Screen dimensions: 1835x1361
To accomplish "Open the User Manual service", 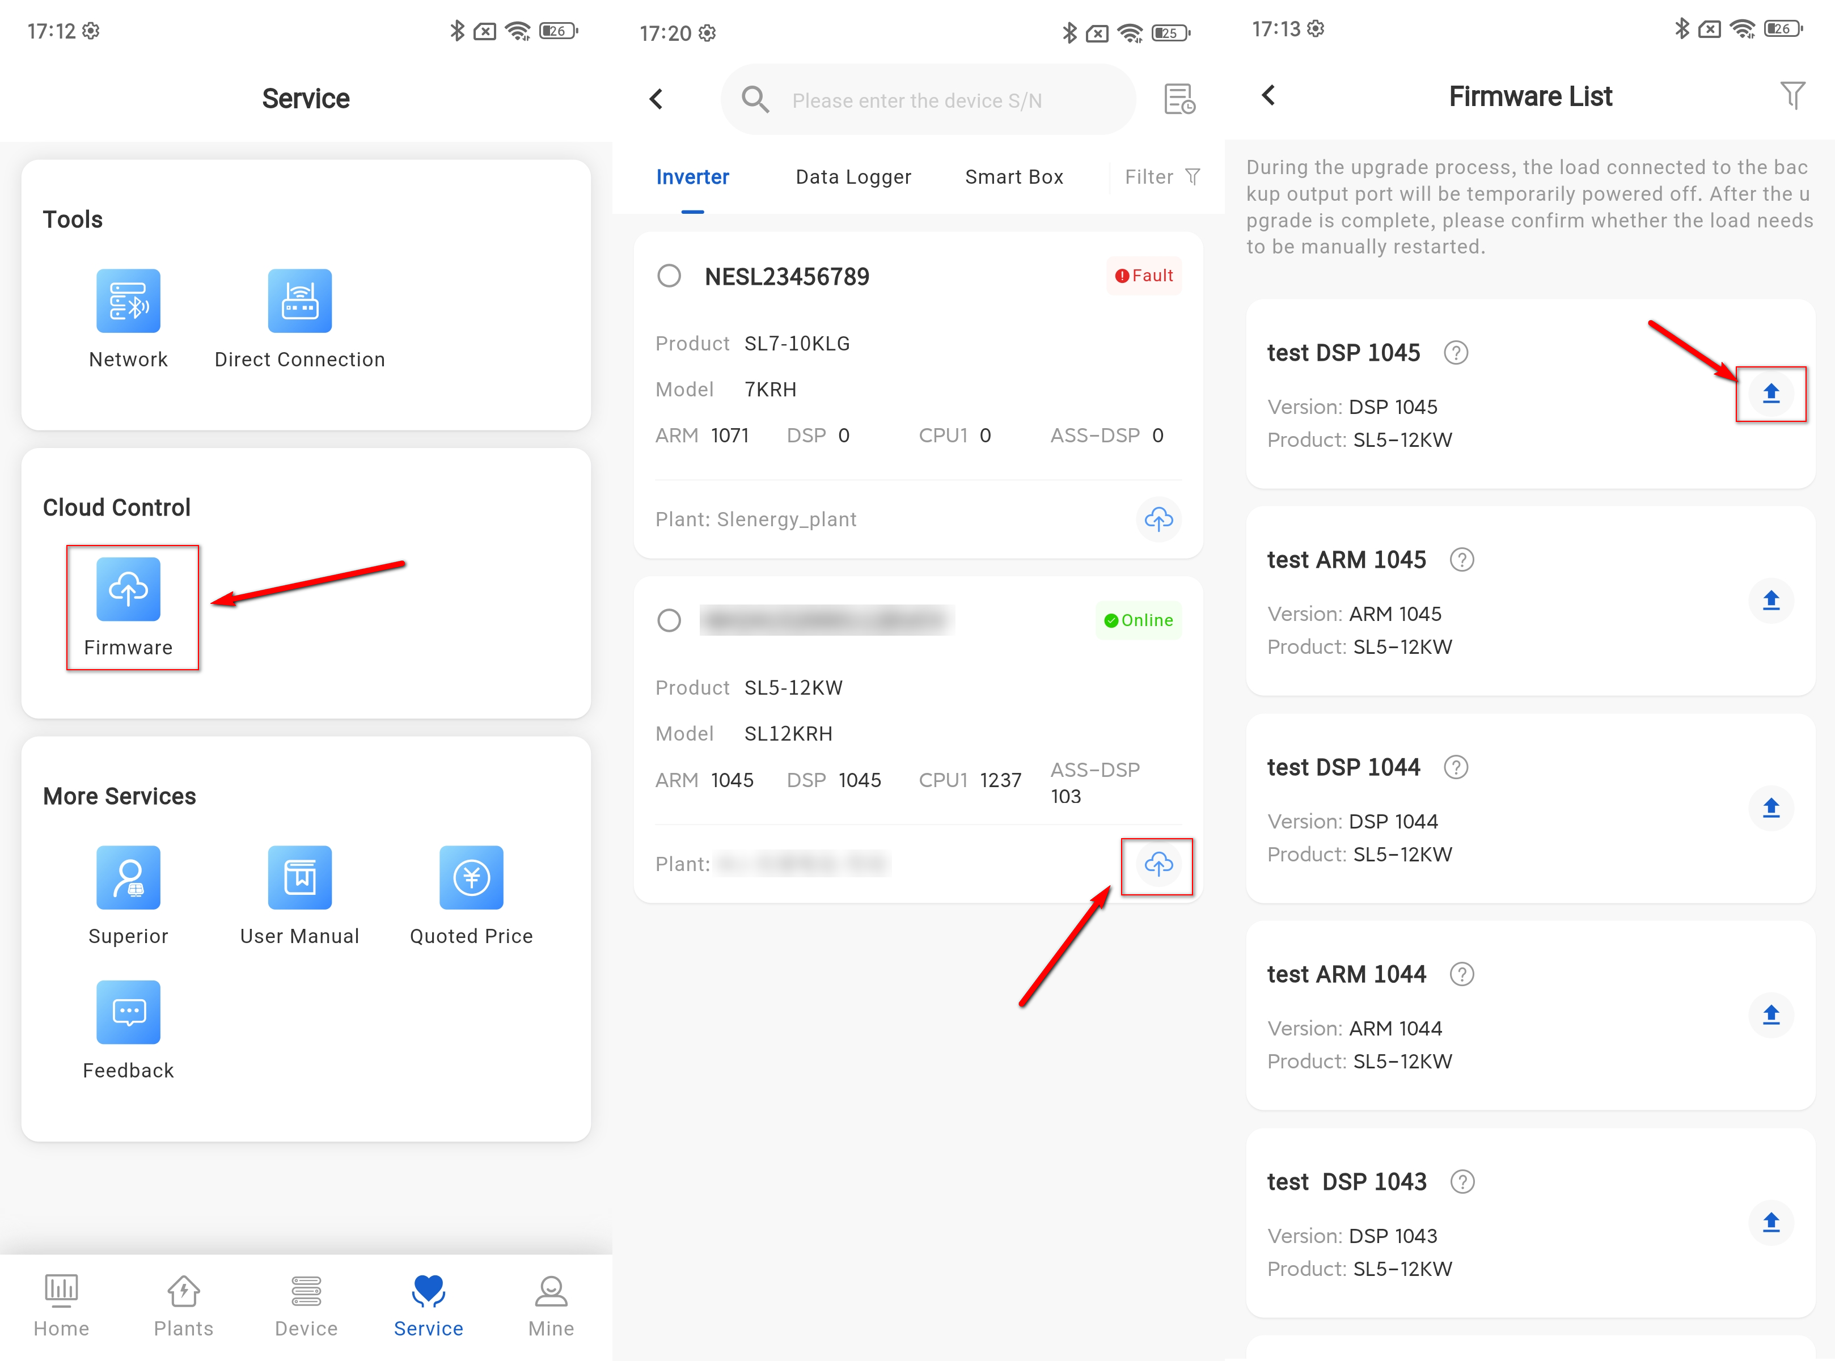I will pyautogui.click(x=299, y=878).
